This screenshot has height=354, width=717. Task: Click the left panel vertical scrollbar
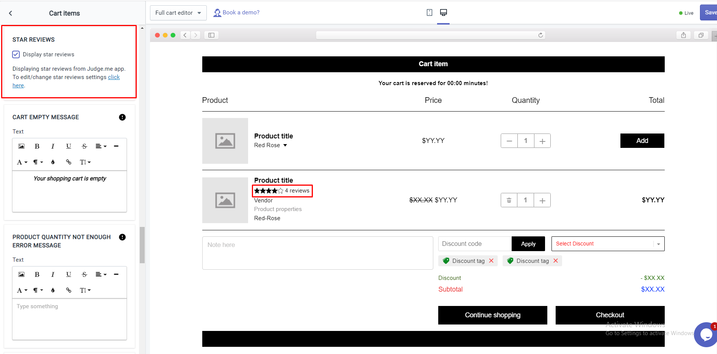click(x=142, y=245)
